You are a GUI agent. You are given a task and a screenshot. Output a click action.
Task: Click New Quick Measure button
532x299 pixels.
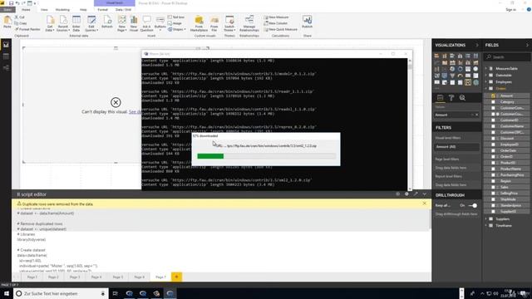(x=281, y=30)
